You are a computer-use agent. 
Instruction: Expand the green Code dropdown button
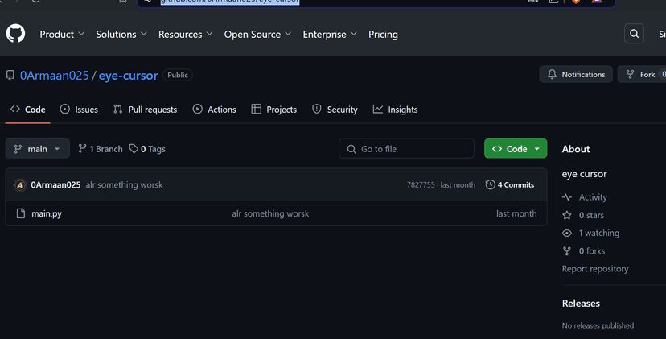click(x=515, y=149)
